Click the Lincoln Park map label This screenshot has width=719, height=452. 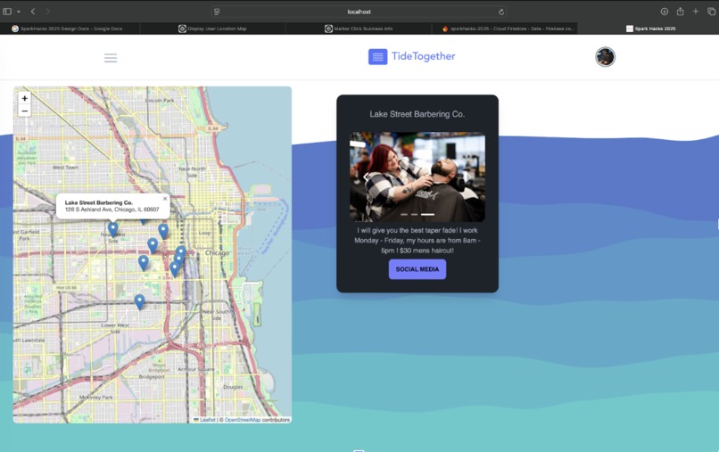coord(160,100)
